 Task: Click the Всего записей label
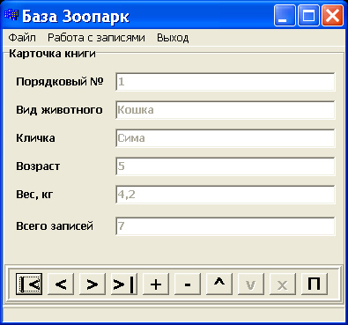pyautogui.click(x=55, y=226)
